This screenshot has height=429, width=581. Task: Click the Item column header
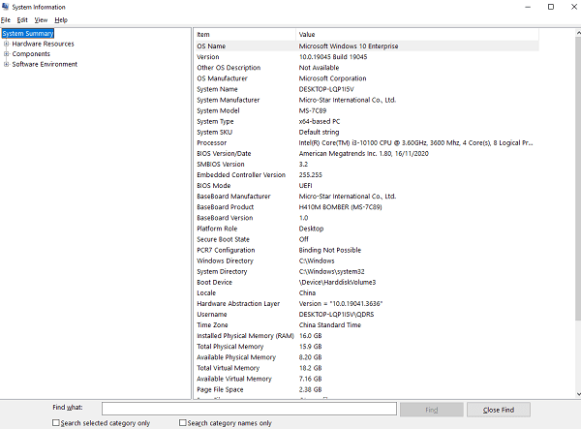245,35
